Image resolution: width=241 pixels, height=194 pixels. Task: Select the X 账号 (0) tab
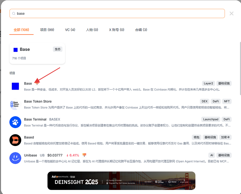click(x=116, y=30)
